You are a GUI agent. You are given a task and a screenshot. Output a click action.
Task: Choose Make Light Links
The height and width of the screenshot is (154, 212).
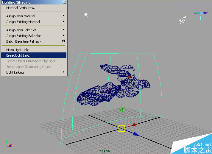pyautogui.click(x=34, y=50)
